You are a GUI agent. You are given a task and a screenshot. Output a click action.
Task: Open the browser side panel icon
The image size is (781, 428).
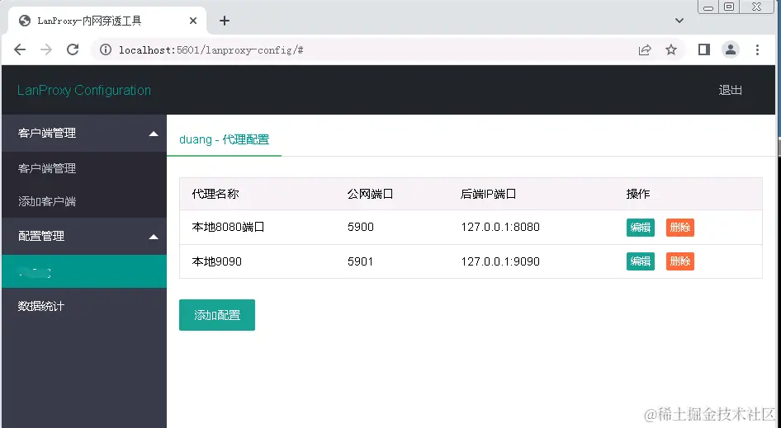[x=703, y=49]
